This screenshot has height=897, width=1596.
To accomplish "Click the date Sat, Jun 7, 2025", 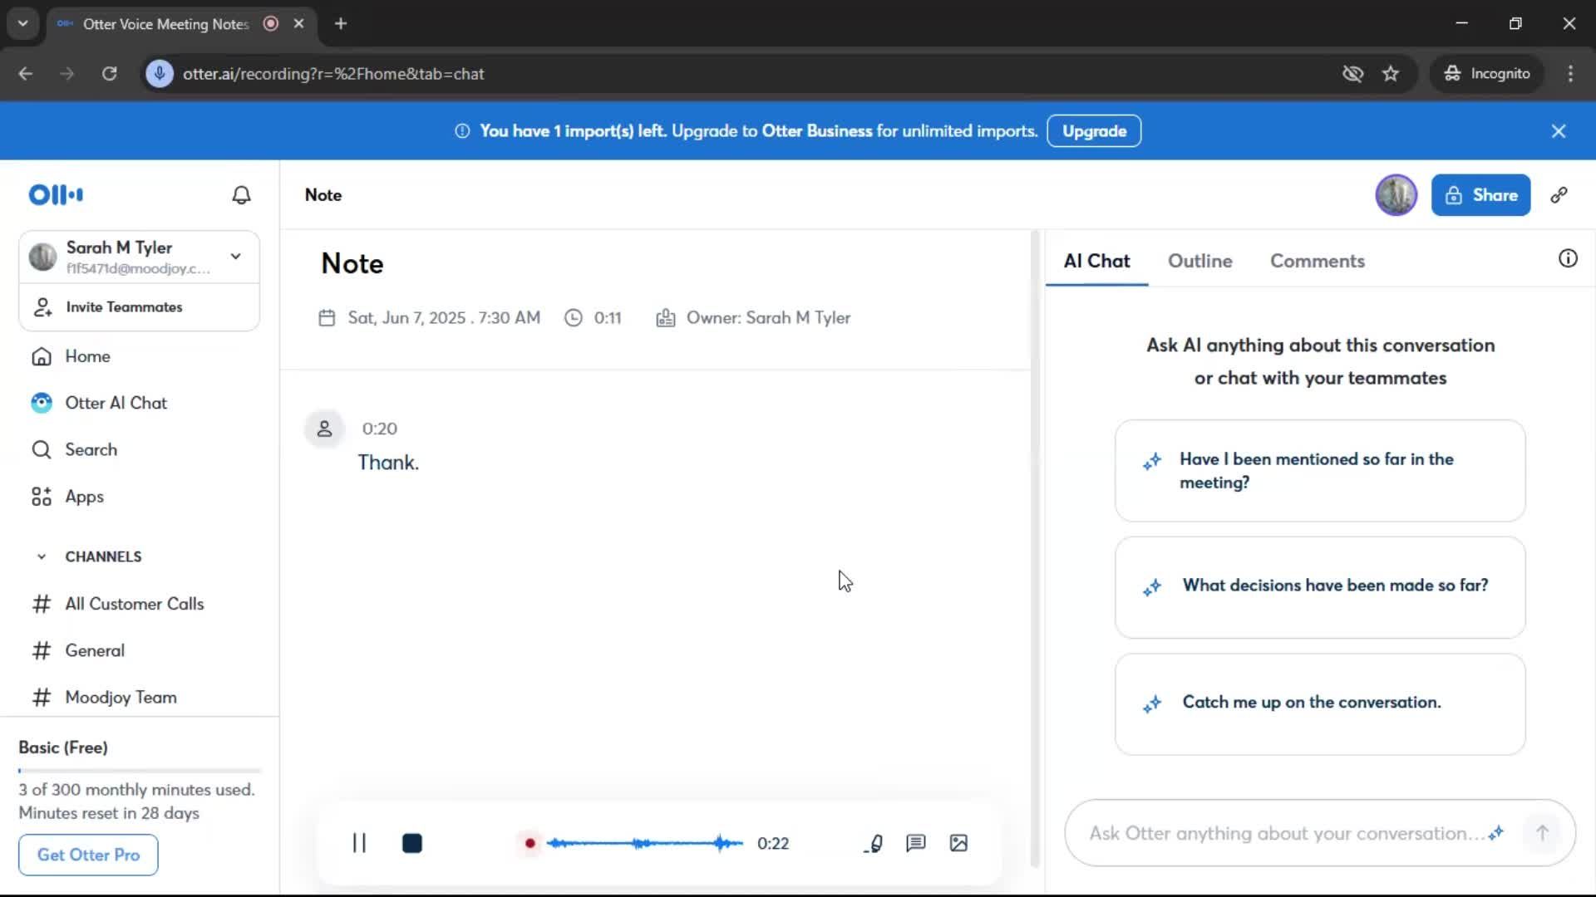I will (445, 318).
